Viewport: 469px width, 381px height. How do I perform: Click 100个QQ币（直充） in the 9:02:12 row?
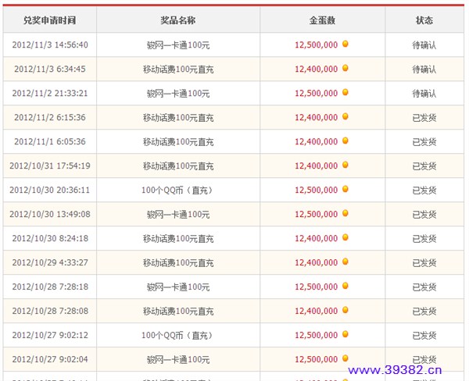[x=177, y=336]
